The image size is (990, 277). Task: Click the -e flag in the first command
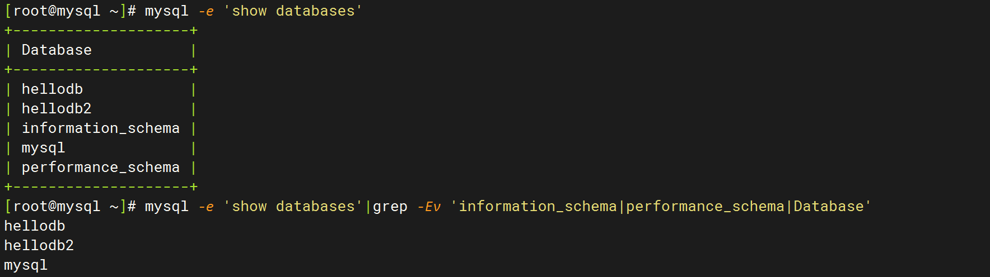(x=206, y=11)
